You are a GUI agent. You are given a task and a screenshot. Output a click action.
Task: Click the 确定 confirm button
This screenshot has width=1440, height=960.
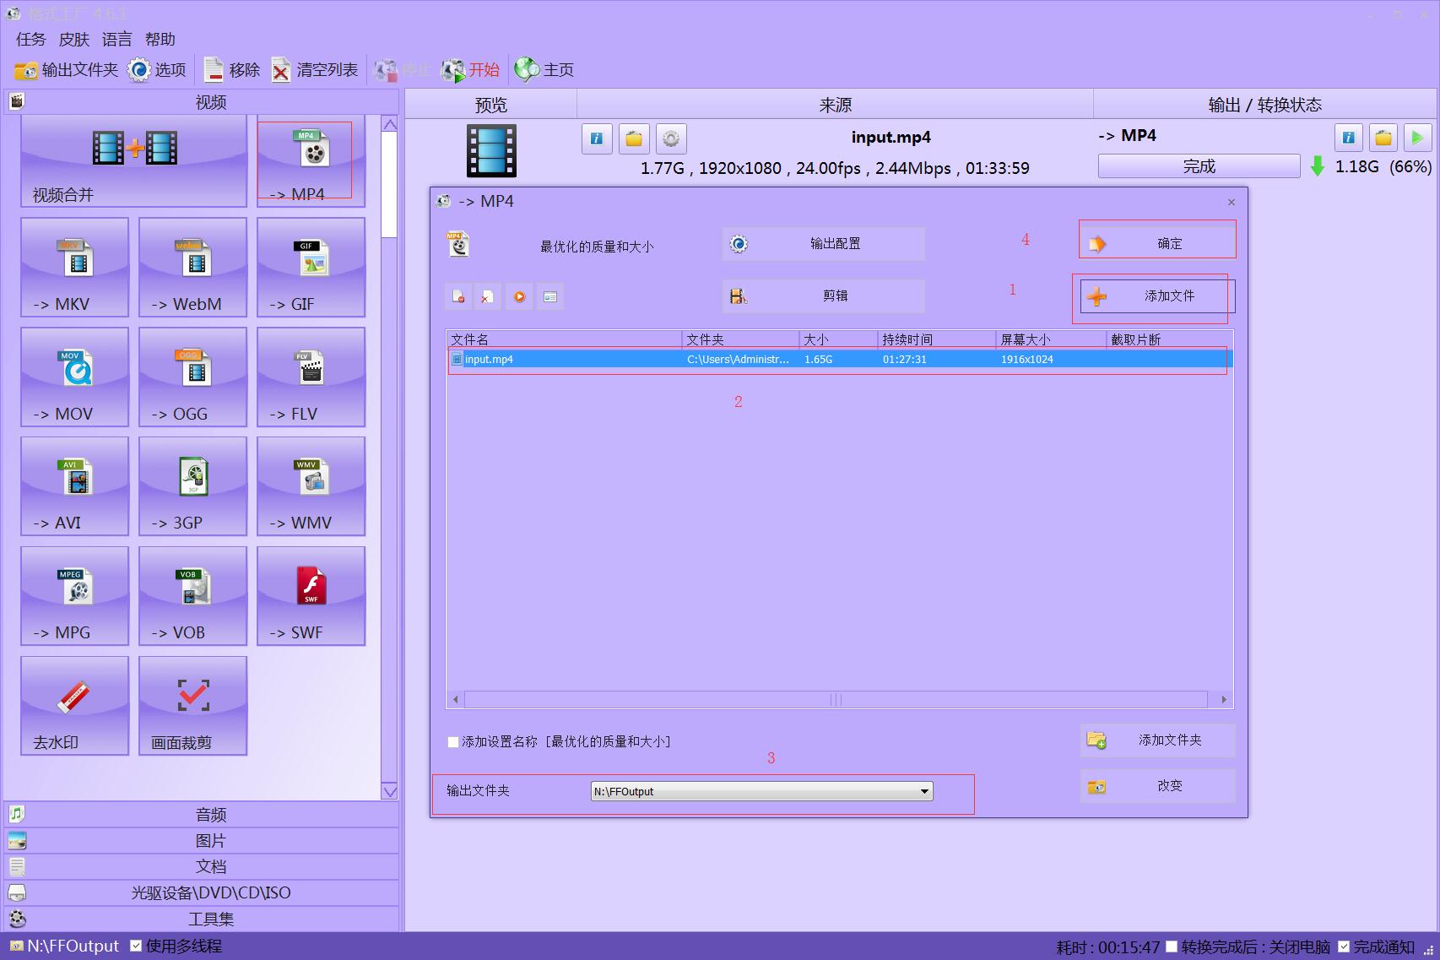(1156, 242)
